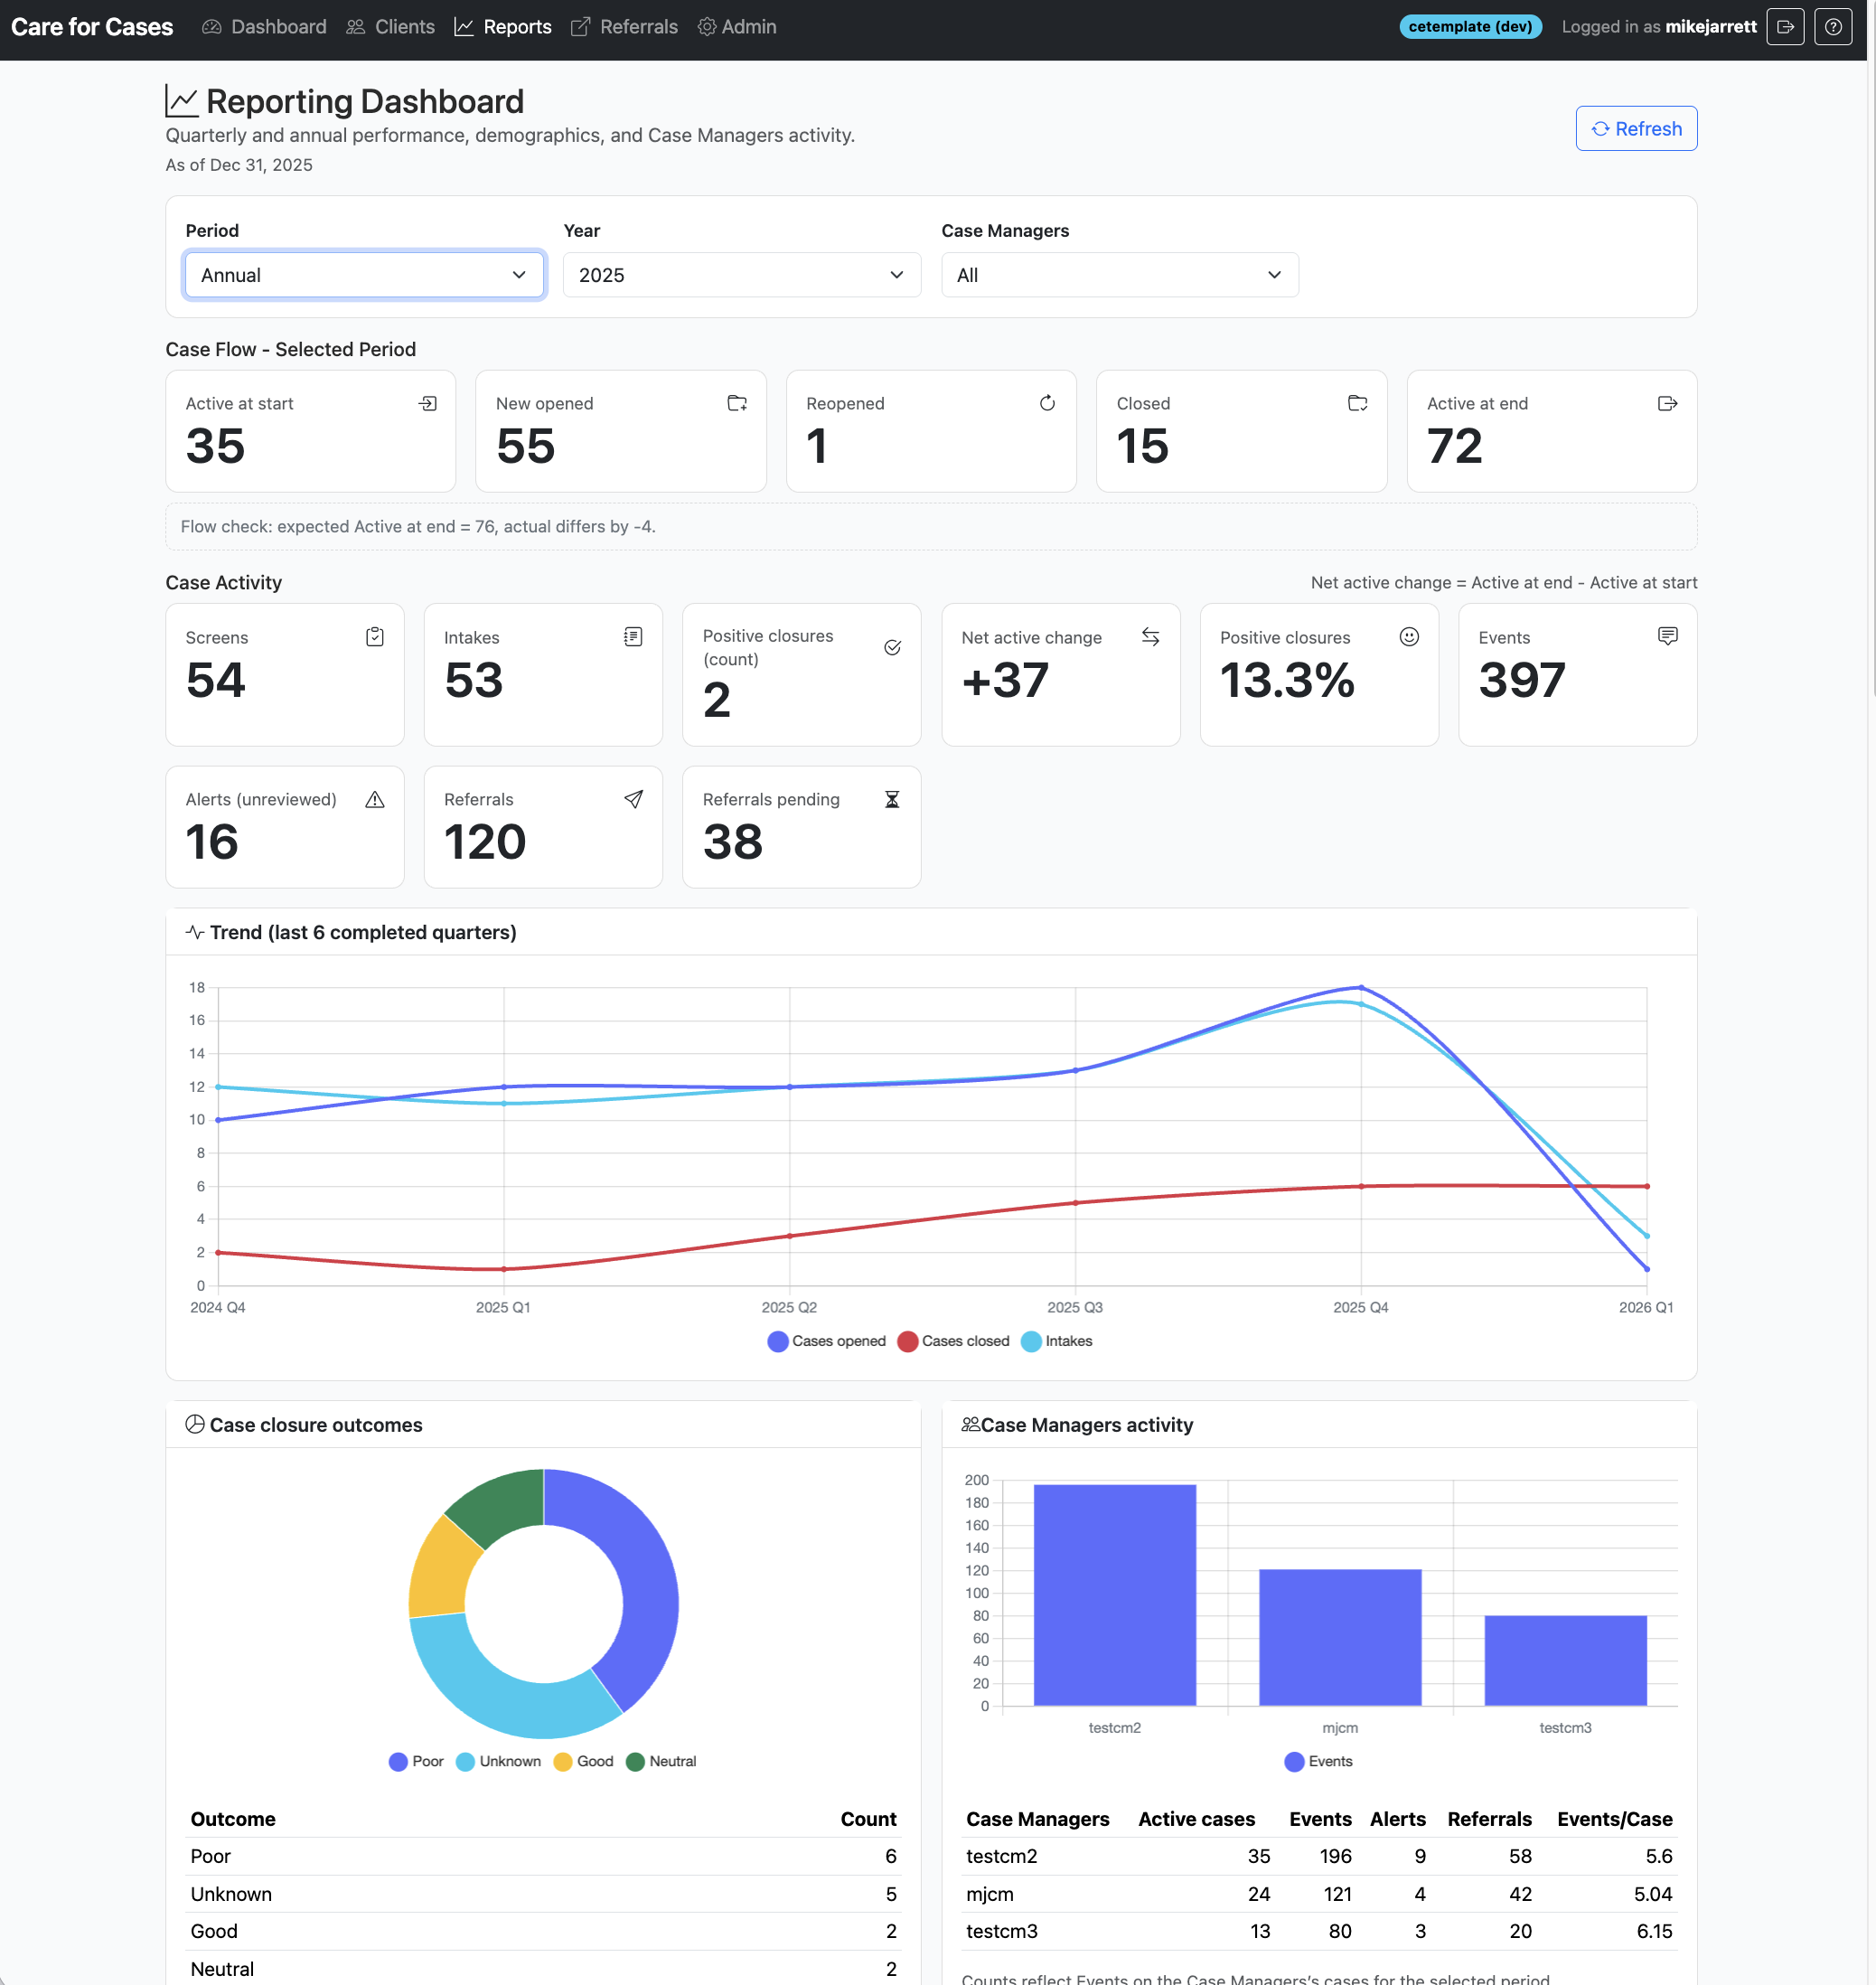Click the help question mark icon
The image size is (1876, 1985).
[1832, 27]
